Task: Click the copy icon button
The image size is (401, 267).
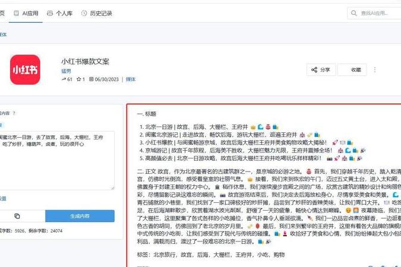Action: (x=17, y=216)
